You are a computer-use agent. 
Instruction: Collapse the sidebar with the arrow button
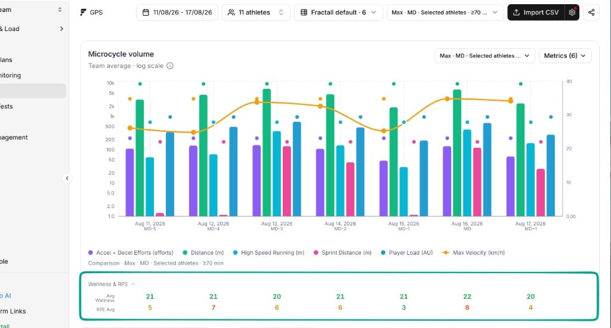pos(67,178)
